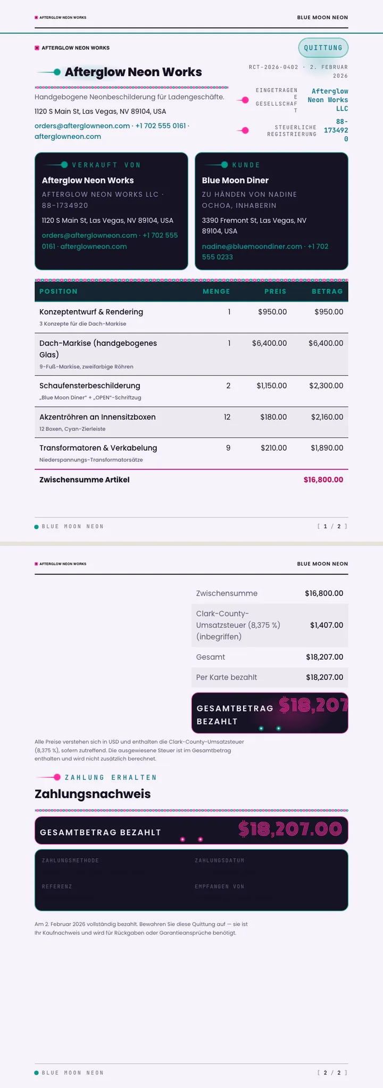Select the Dach-Markise line item row

coord(191,354)
